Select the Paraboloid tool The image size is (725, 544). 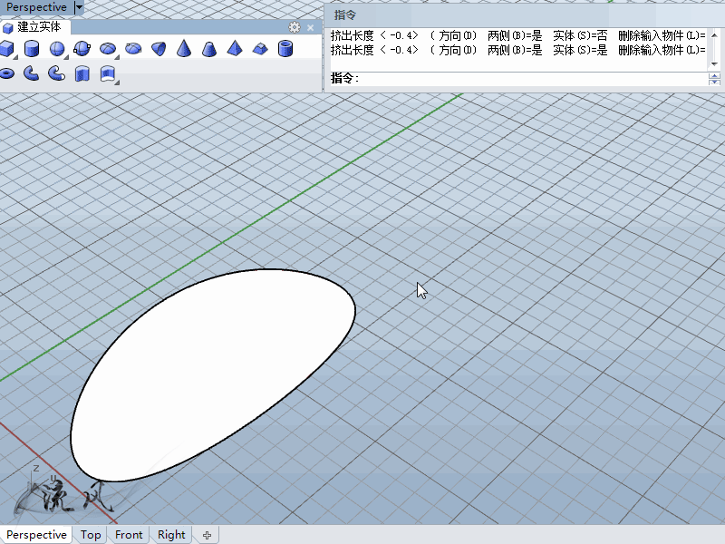pos(159,49)
